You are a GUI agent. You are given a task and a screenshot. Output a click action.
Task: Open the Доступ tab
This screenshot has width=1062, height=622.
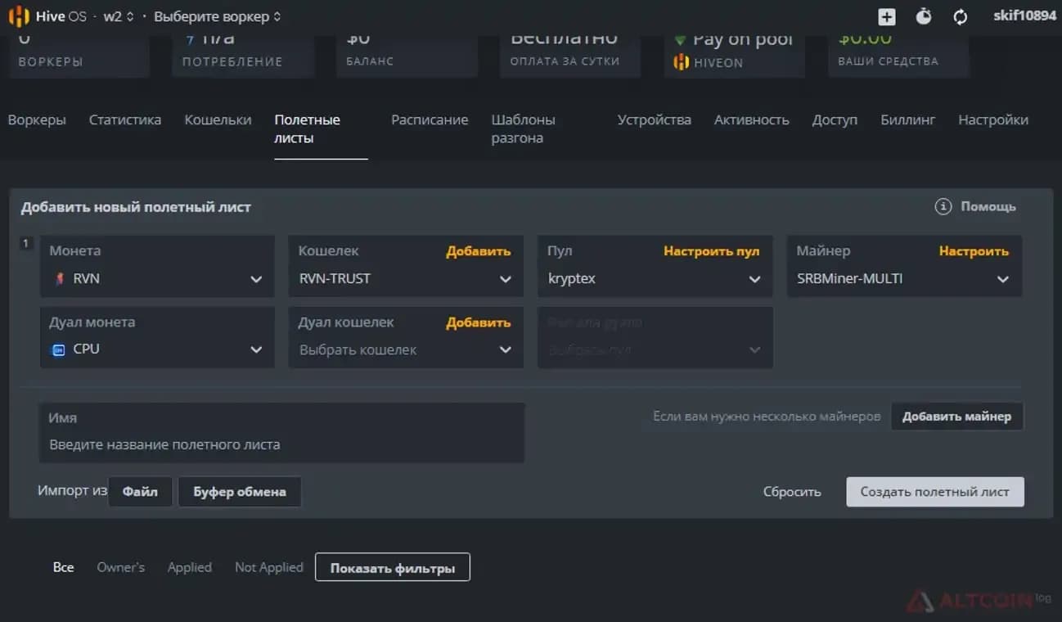tap(835, 119)
